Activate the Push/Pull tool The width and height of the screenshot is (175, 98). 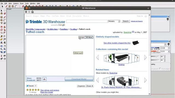[x=5, y=27]
